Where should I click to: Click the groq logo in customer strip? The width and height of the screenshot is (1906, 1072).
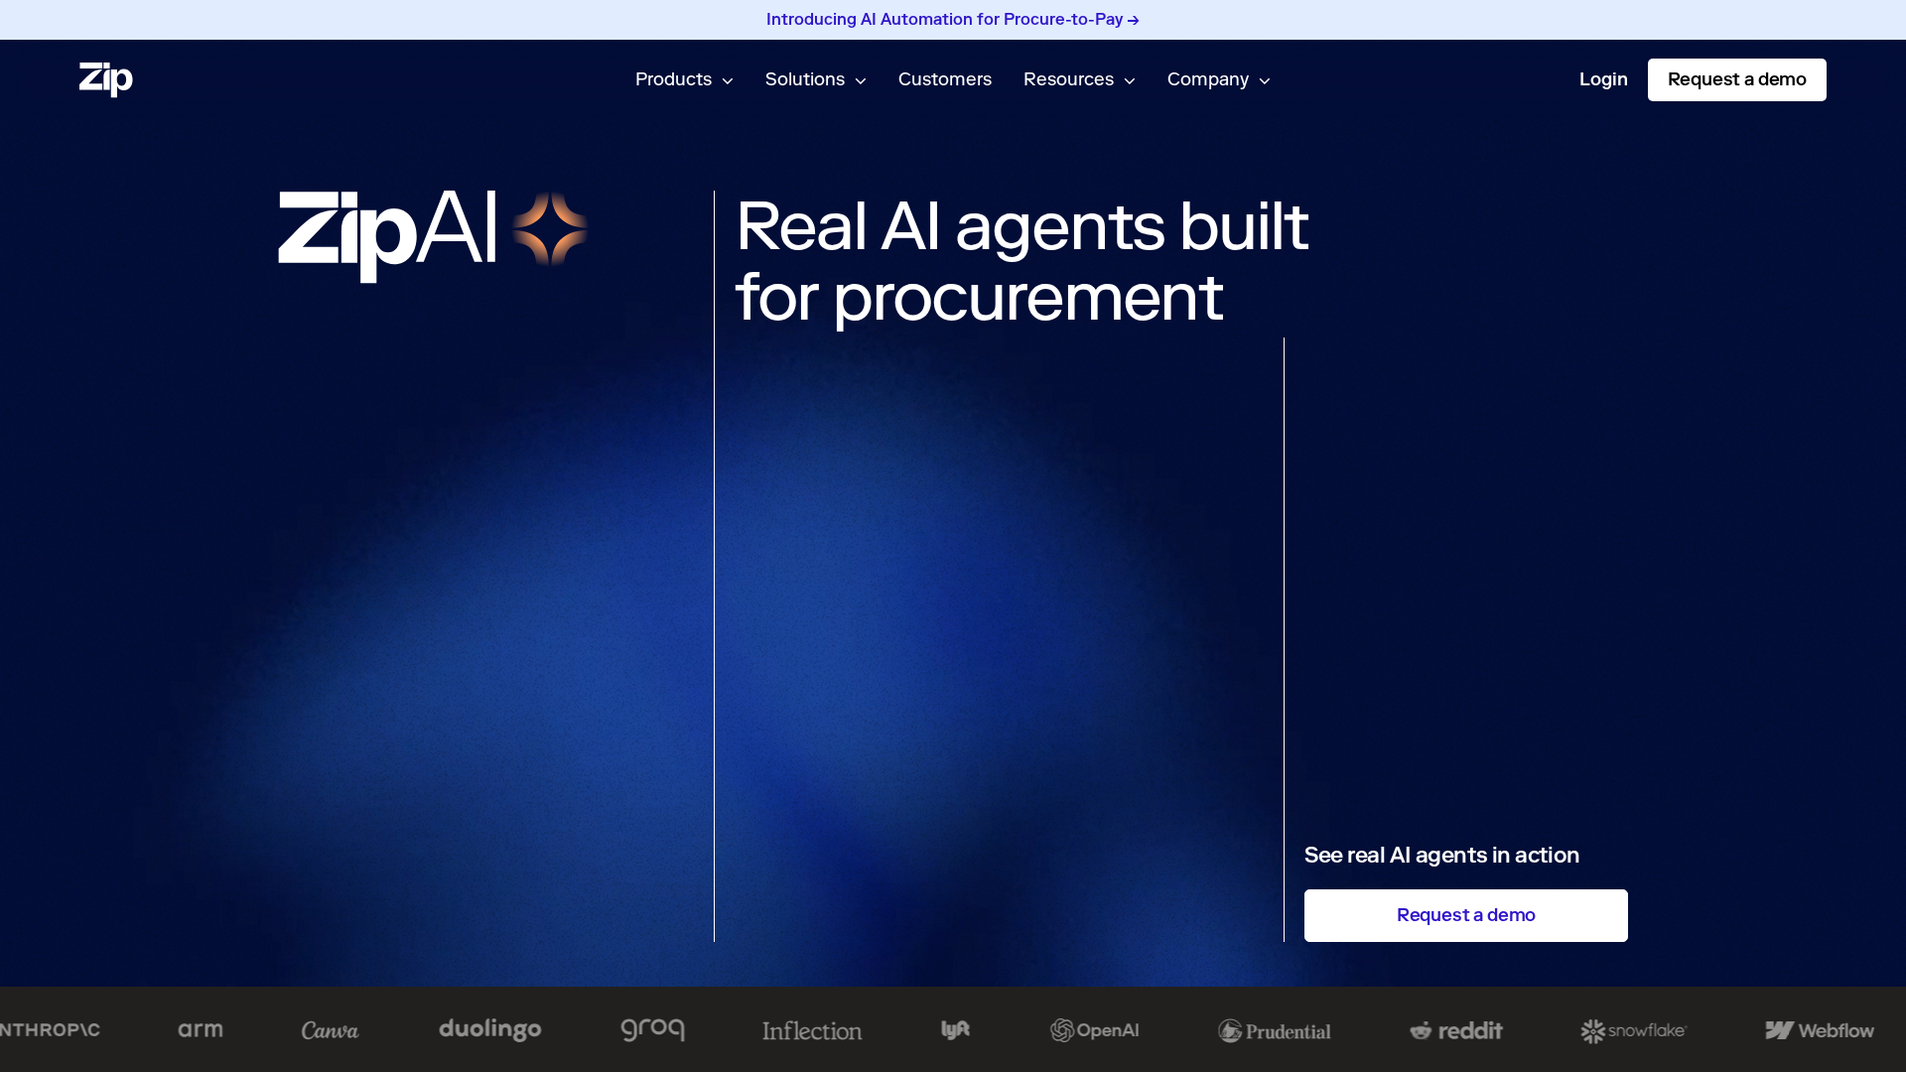tap(652, 1030)
